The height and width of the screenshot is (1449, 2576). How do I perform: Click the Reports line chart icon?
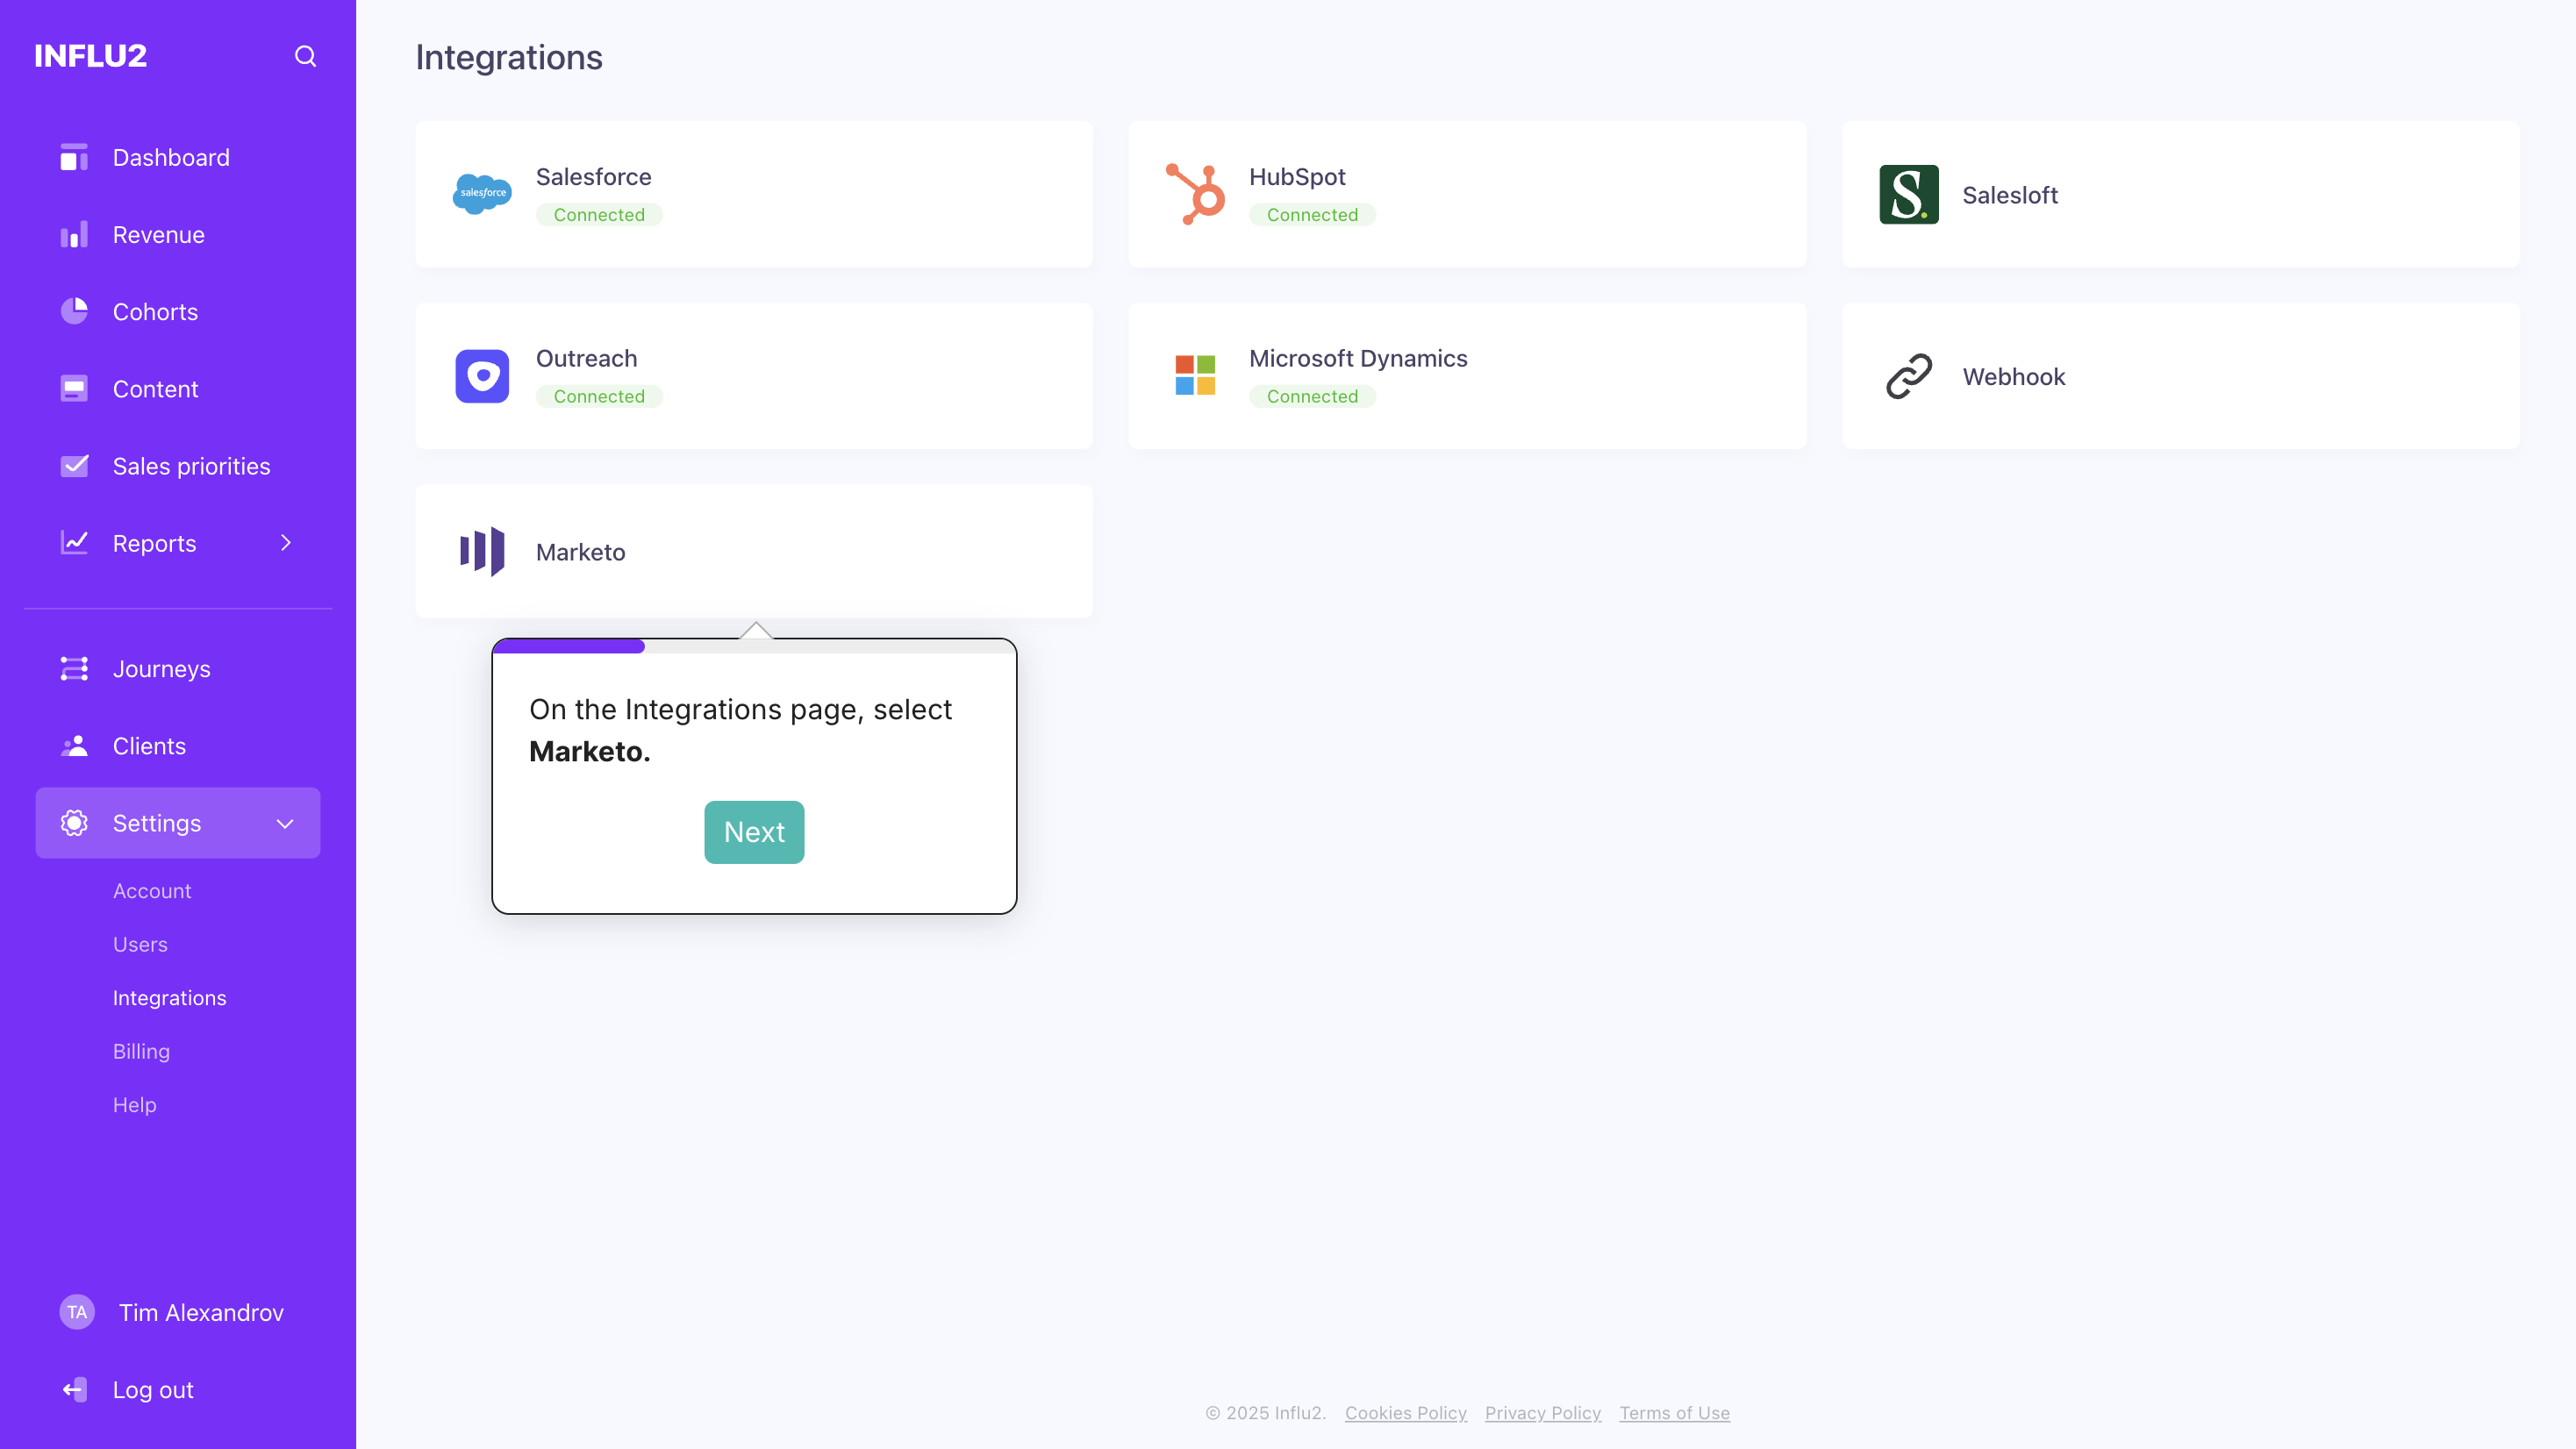[74, 543]
